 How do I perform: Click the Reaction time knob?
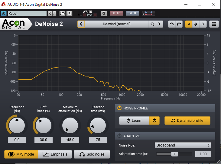pos(98,125)
